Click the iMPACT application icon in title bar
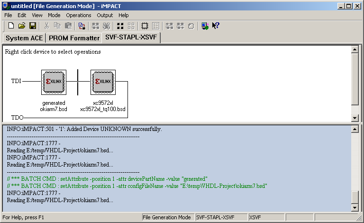Screen dimensions: 364x223 tap(6, 6)
